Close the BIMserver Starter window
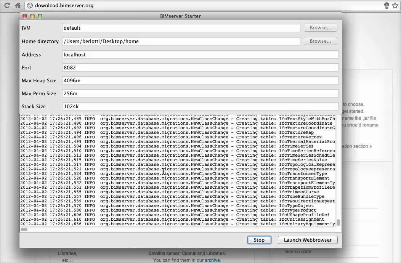Screen dimensions: 401x263 click(25, 16)
